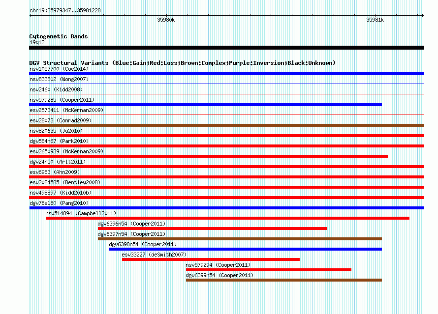Select the red loss bar under nsv820635

[226, 136]
